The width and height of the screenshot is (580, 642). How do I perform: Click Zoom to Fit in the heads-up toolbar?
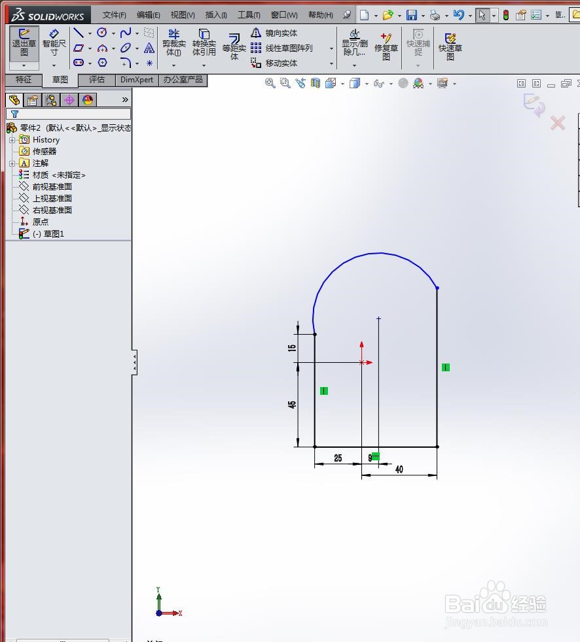270,83
